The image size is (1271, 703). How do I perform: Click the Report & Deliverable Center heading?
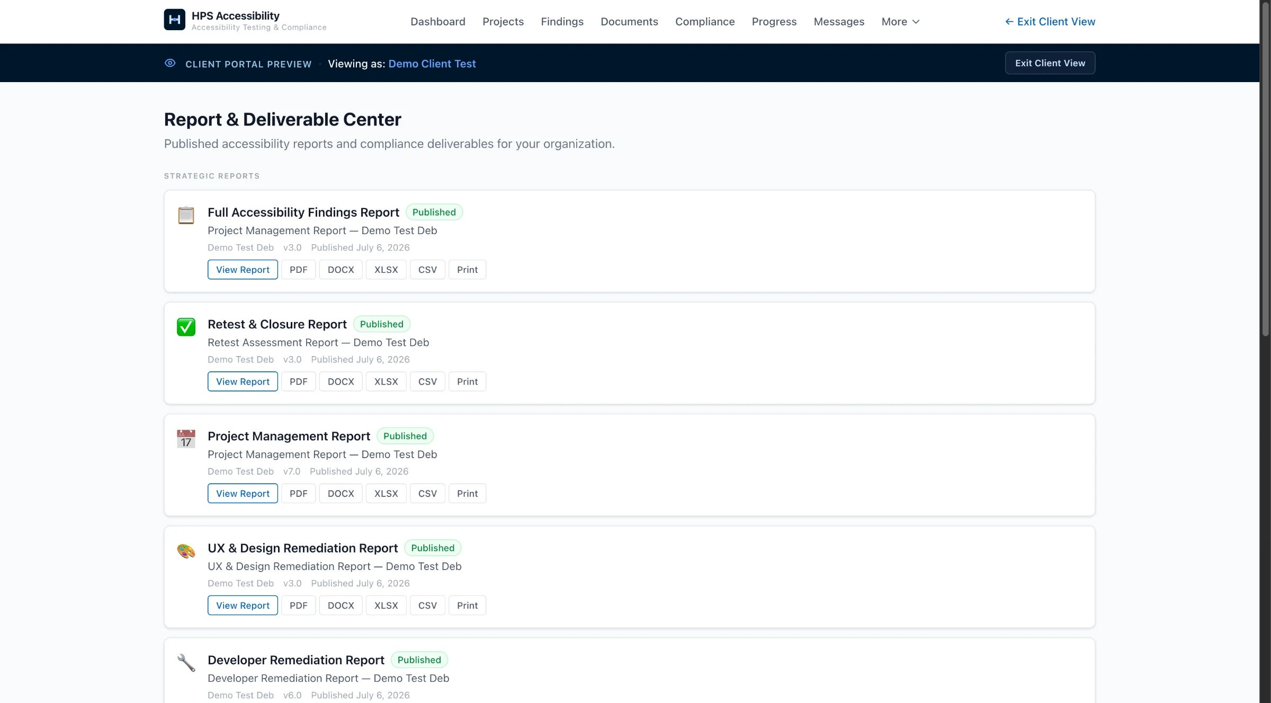point(282,120)
